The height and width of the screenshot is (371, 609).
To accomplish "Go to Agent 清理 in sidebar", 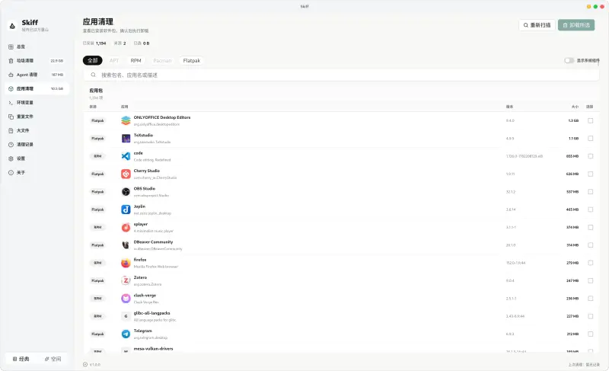I will [x=37, y=75].
